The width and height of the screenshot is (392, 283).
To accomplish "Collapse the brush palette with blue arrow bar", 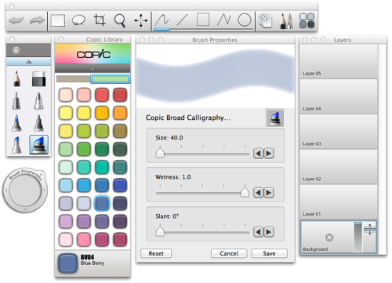I will (x=28, y=62).
